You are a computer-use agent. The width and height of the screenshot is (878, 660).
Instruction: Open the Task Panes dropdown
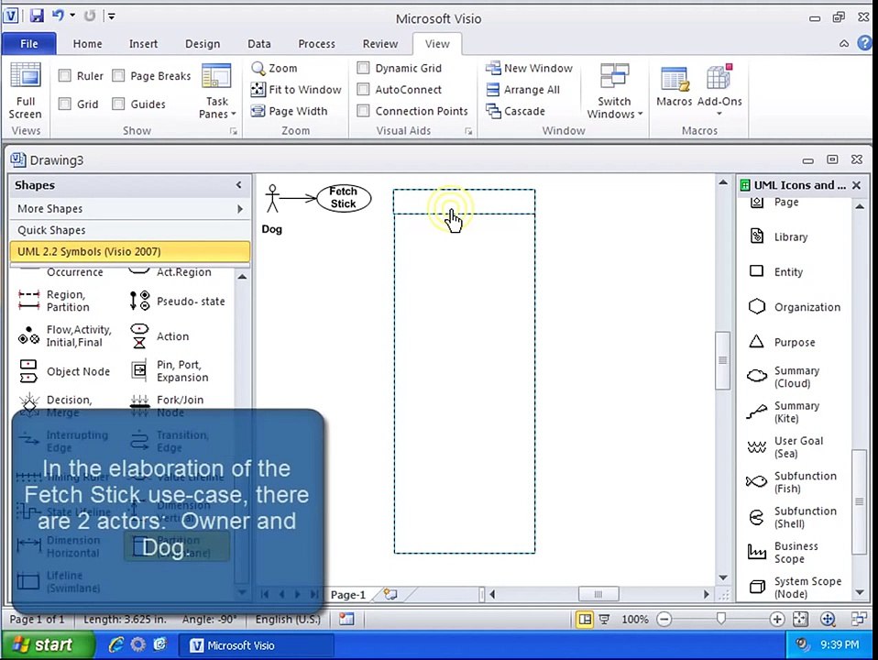point(216,91)
